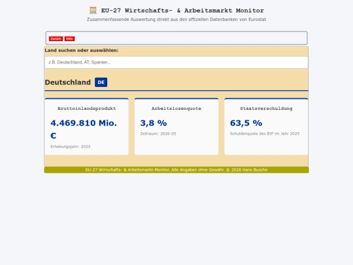Click the Staatsverschuldung card title
Screen dimensions: 353x265
(266, 109)
